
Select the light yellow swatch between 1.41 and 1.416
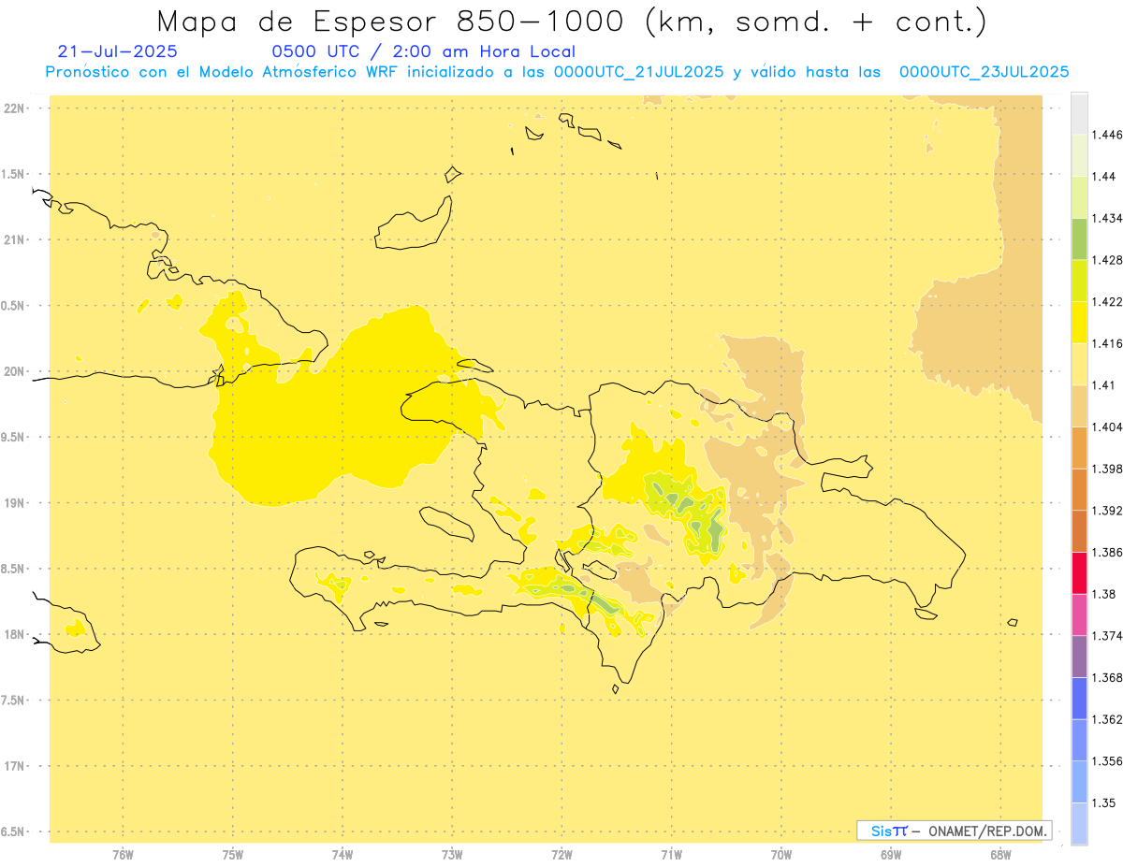click(x=1079, y=364)
